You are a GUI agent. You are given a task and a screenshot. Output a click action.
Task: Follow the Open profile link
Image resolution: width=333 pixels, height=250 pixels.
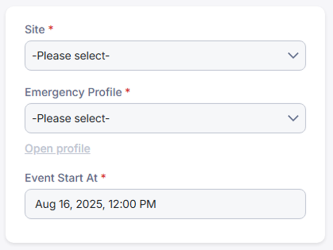pyautogui.click(x=57, y=149)
